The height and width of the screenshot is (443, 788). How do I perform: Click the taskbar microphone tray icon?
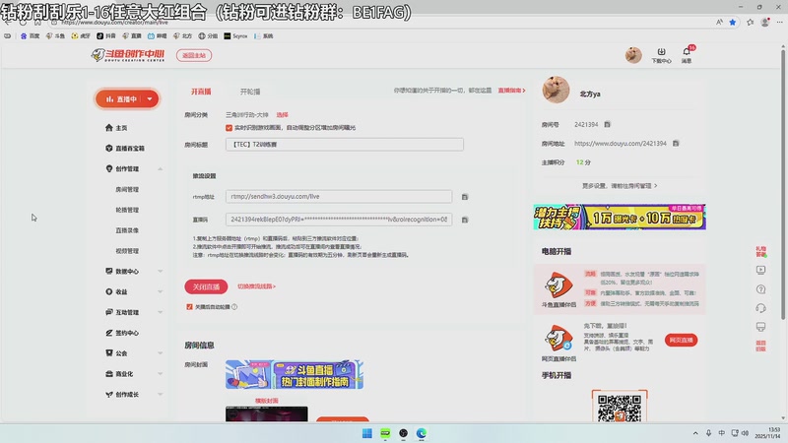pos(708,433)
